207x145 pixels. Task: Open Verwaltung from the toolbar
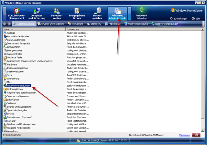click(x=75, y=24)
